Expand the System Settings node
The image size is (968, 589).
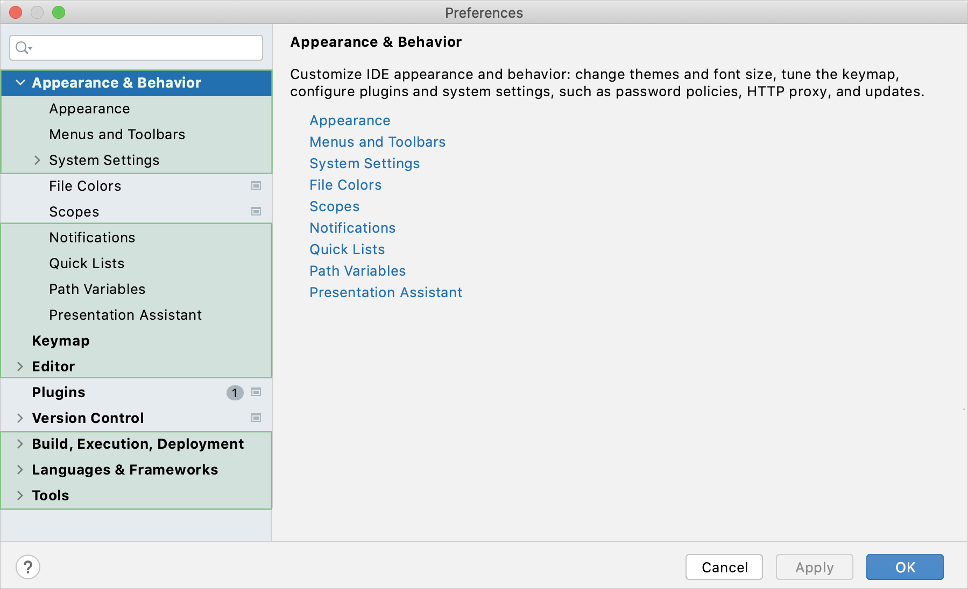click(x=37, y=160)
